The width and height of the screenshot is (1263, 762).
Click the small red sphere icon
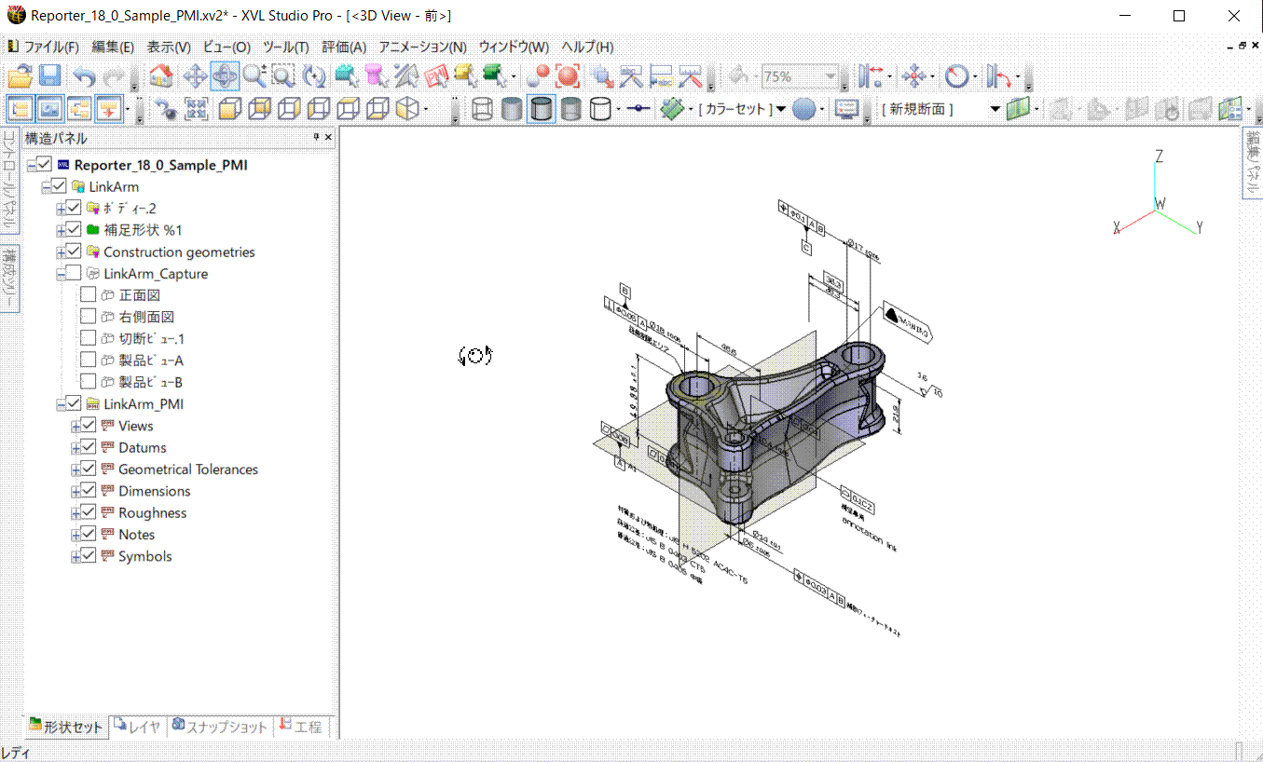point(538,76)
